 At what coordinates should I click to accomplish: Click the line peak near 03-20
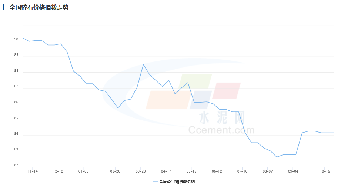pos(143,64)
